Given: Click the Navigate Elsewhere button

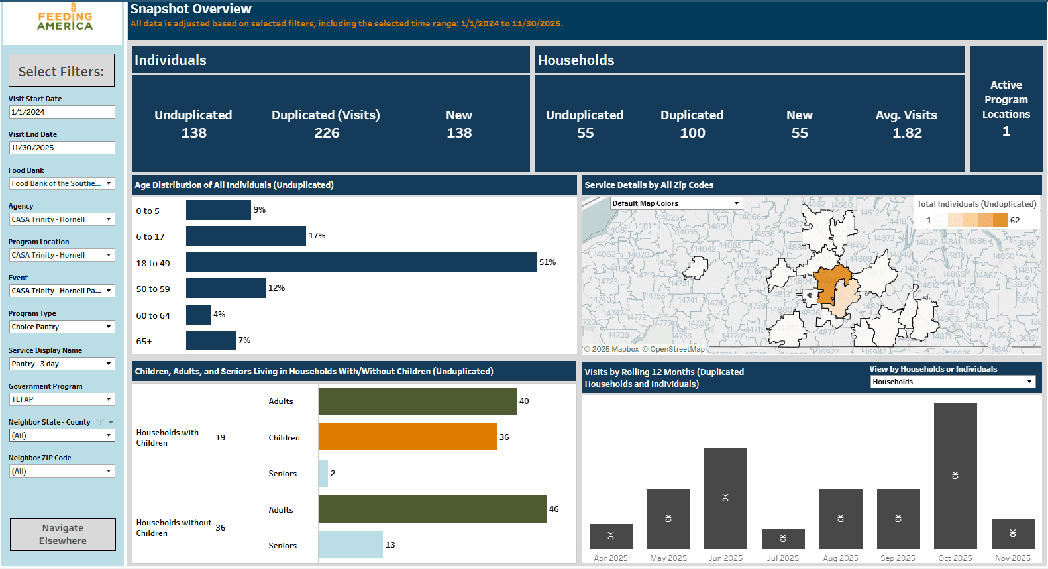Looking at the screenshot, I should (x=63, y=535).
